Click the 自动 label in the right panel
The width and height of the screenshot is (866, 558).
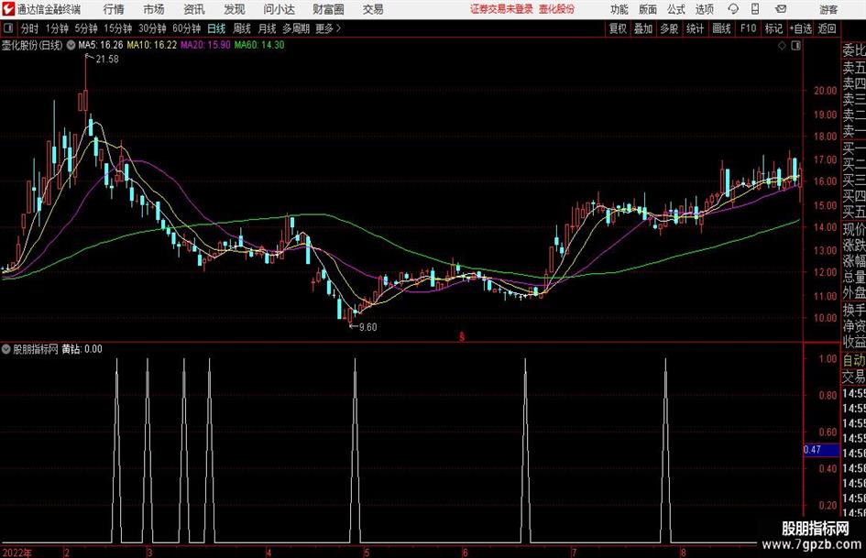(854, 360)
